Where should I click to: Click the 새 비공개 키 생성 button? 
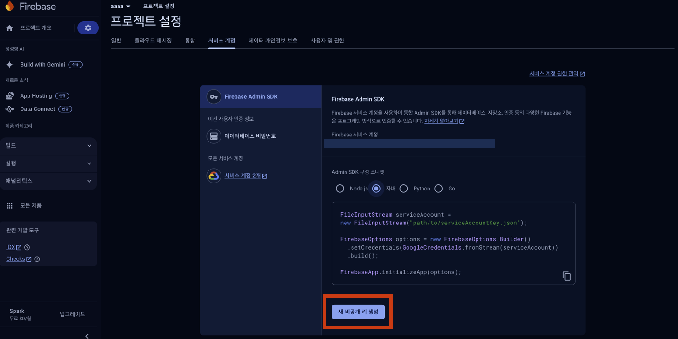[x=358, y=312]
